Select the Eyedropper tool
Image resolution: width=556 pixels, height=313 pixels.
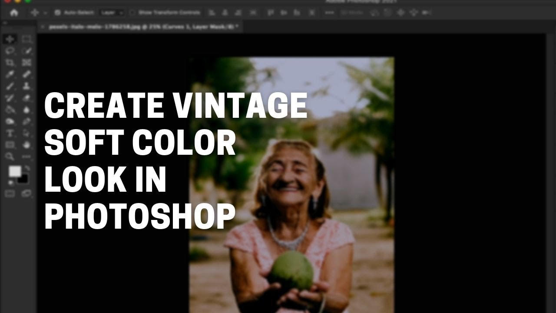[x=10, y=74]
